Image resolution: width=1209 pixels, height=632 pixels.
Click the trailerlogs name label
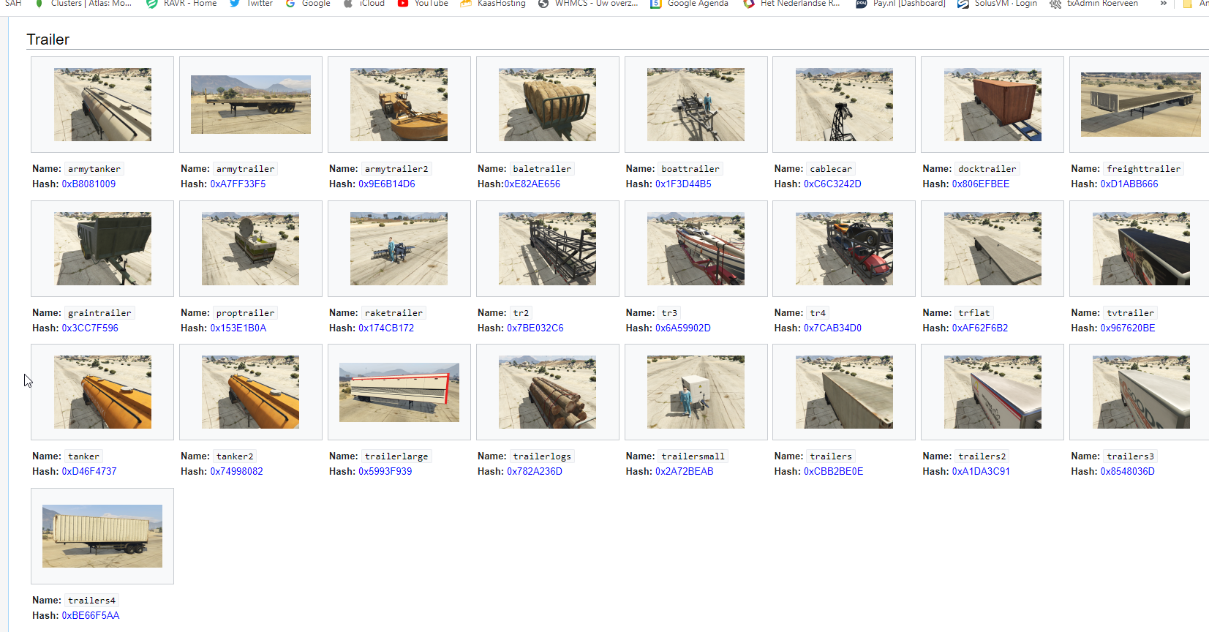[542, 456]
